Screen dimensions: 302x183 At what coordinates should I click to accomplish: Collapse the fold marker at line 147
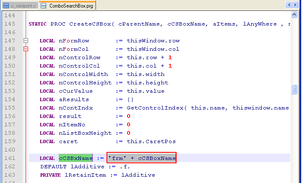pyautogui.click(x=26, y=41)
